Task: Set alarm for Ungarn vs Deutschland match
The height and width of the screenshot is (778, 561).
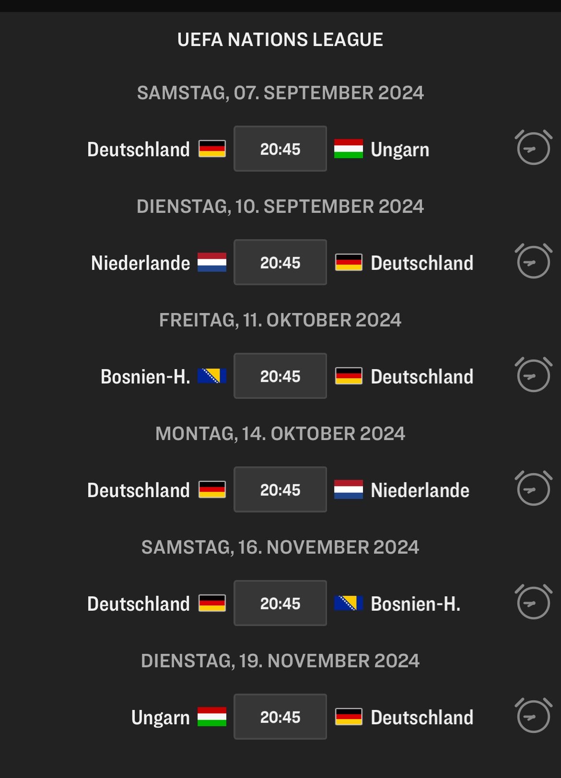Action: click(533, 716)
